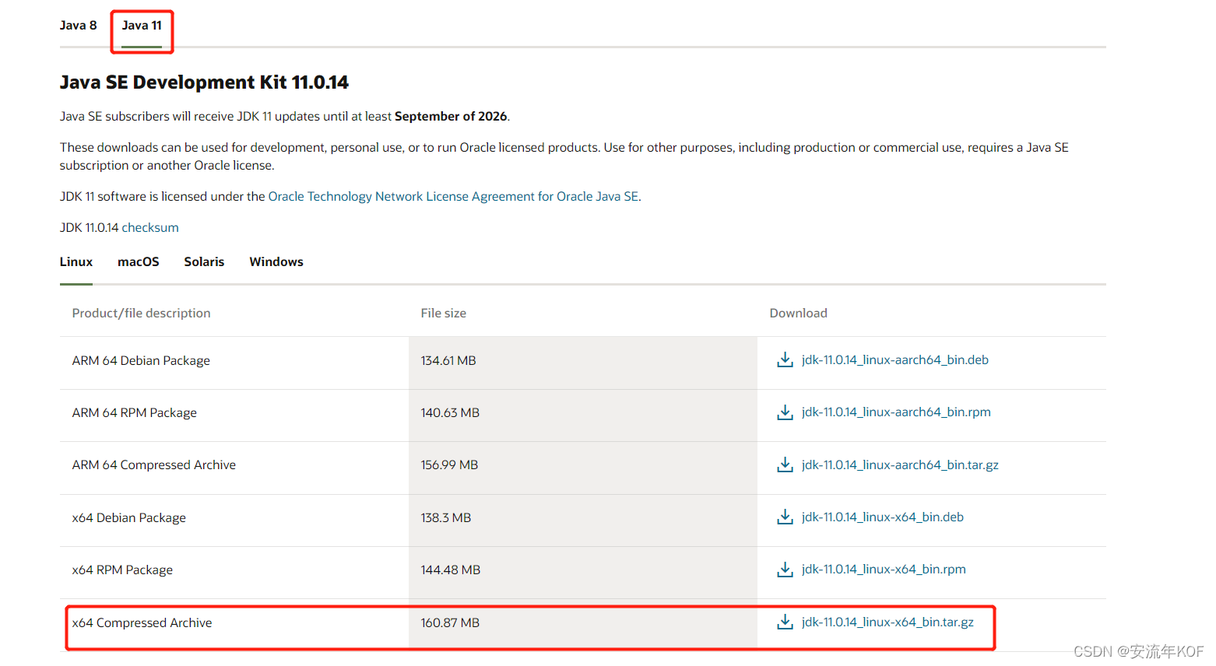Download jdk-11.0.14_linux-x64_bin.deb file link

(883, 517)
